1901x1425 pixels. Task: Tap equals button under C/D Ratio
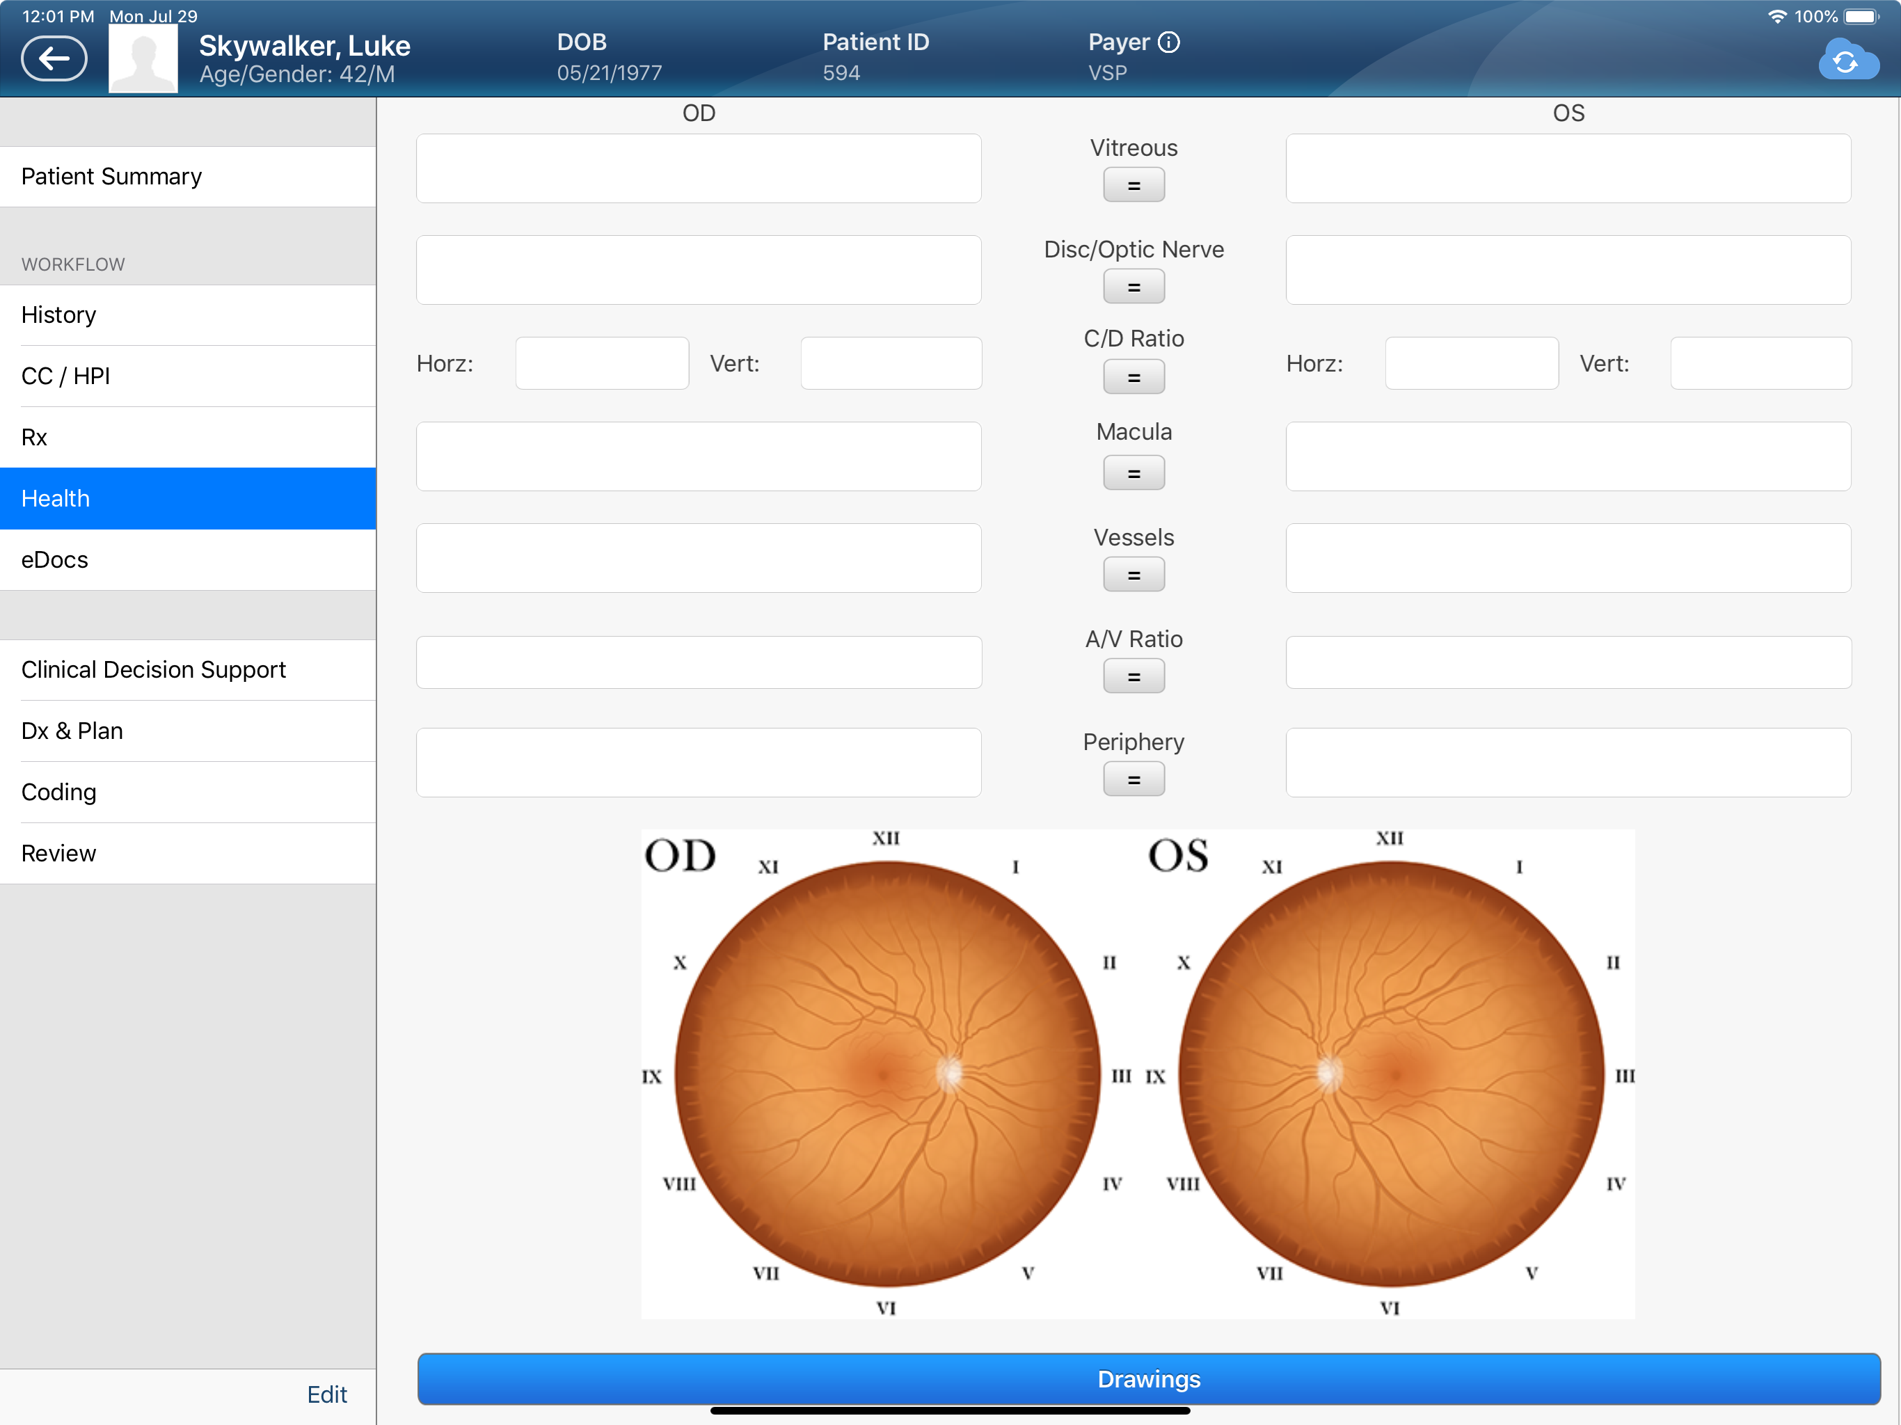point(1134,376)
